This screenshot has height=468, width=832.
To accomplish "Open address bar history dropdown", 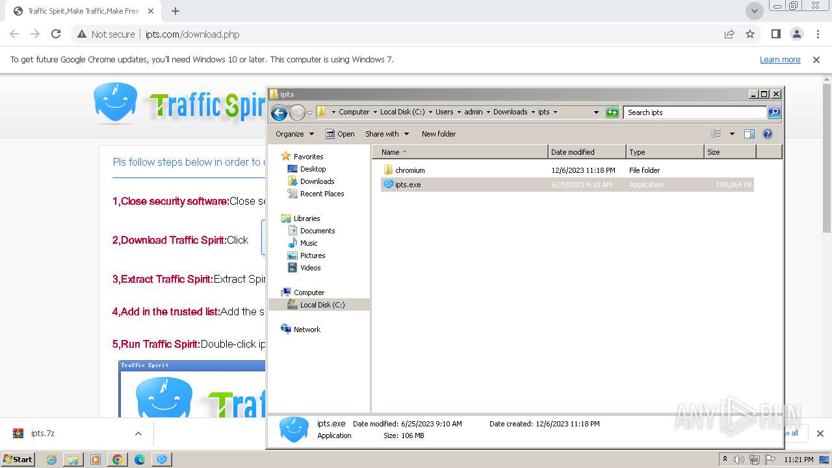I will pyautogui.click(x=596, y=112).
